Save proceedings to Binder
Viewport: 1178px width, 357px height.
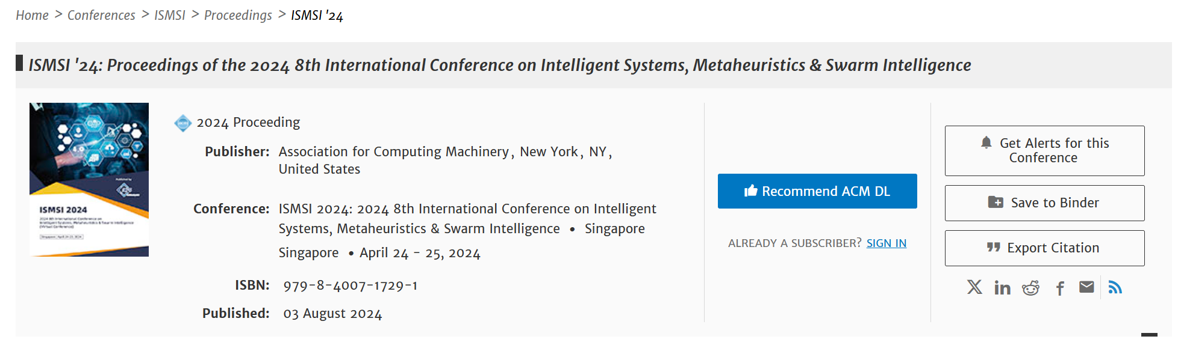(1044, 203)
